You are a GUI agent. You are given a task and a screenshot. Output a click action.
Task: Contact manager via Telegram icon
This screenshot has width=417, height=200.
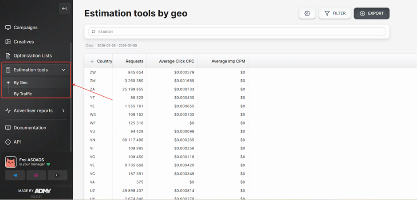click(x=15, y=175)
